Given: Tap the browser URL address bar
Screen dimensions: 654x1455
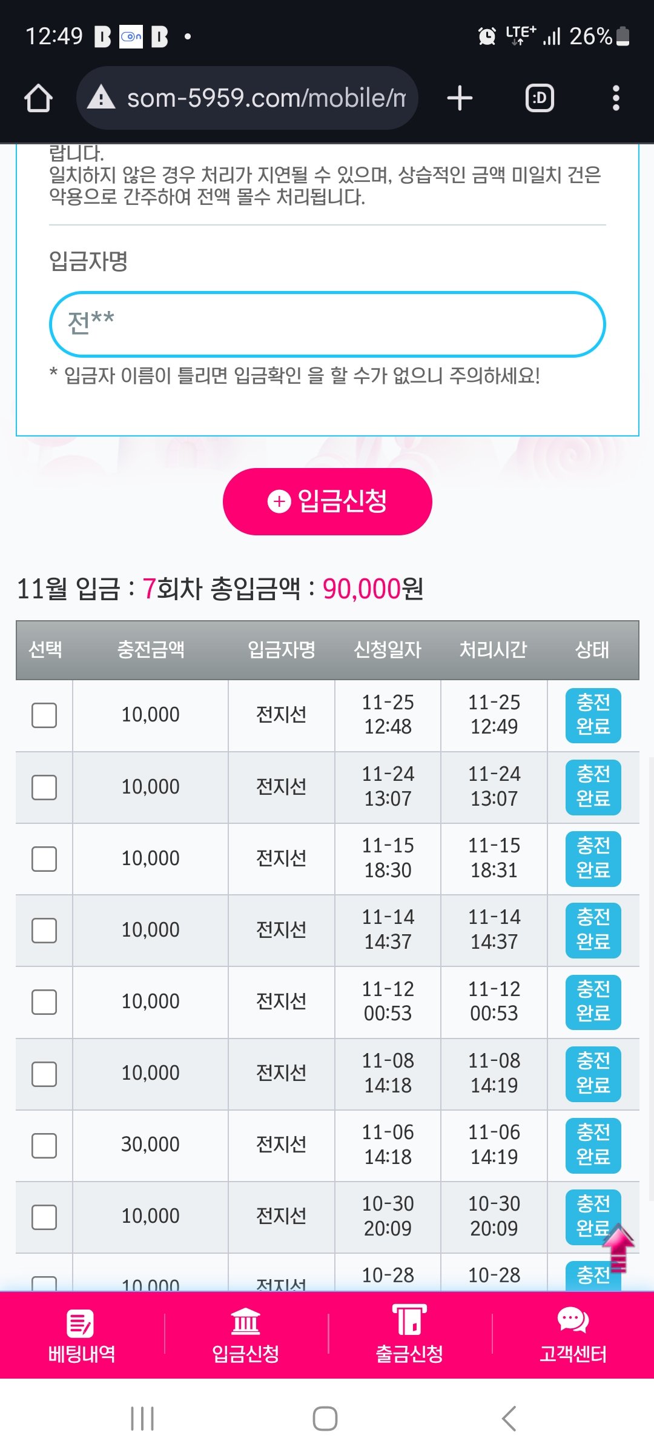Looking at the screenshot, I should tap(266, 98).
